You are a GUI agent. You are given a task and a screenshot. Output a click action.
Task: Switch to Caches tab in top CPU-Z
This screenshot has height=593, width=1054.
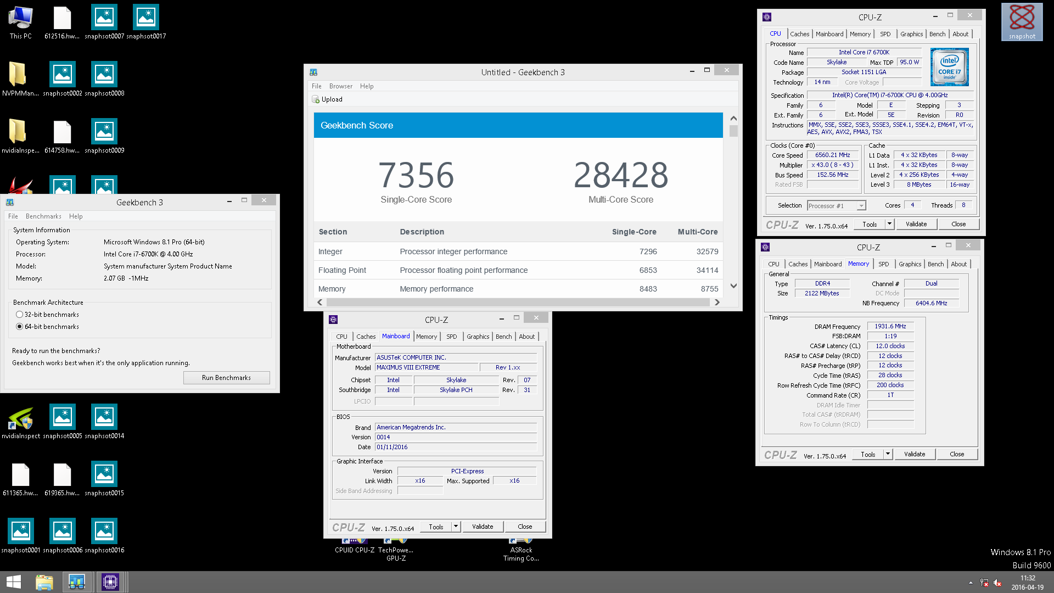(800, 34)
